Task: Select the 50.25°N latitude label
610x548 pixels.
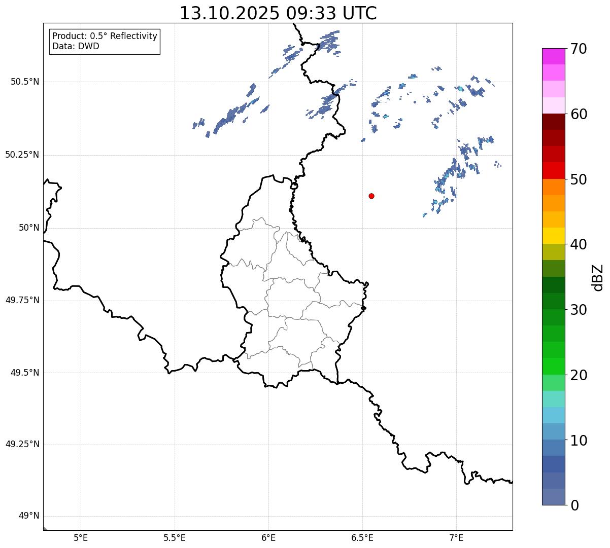Action: tap(22, 155)
